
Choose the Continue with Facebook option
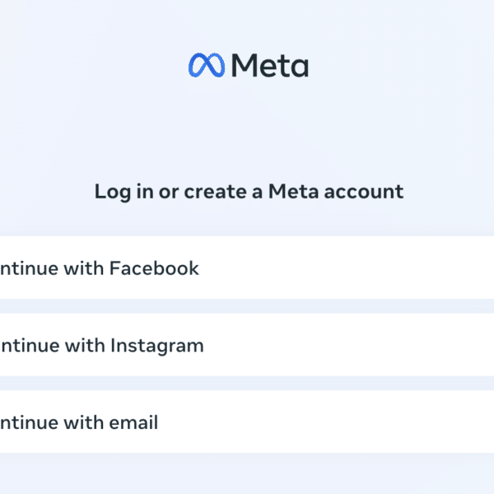[x=247, y=268]
